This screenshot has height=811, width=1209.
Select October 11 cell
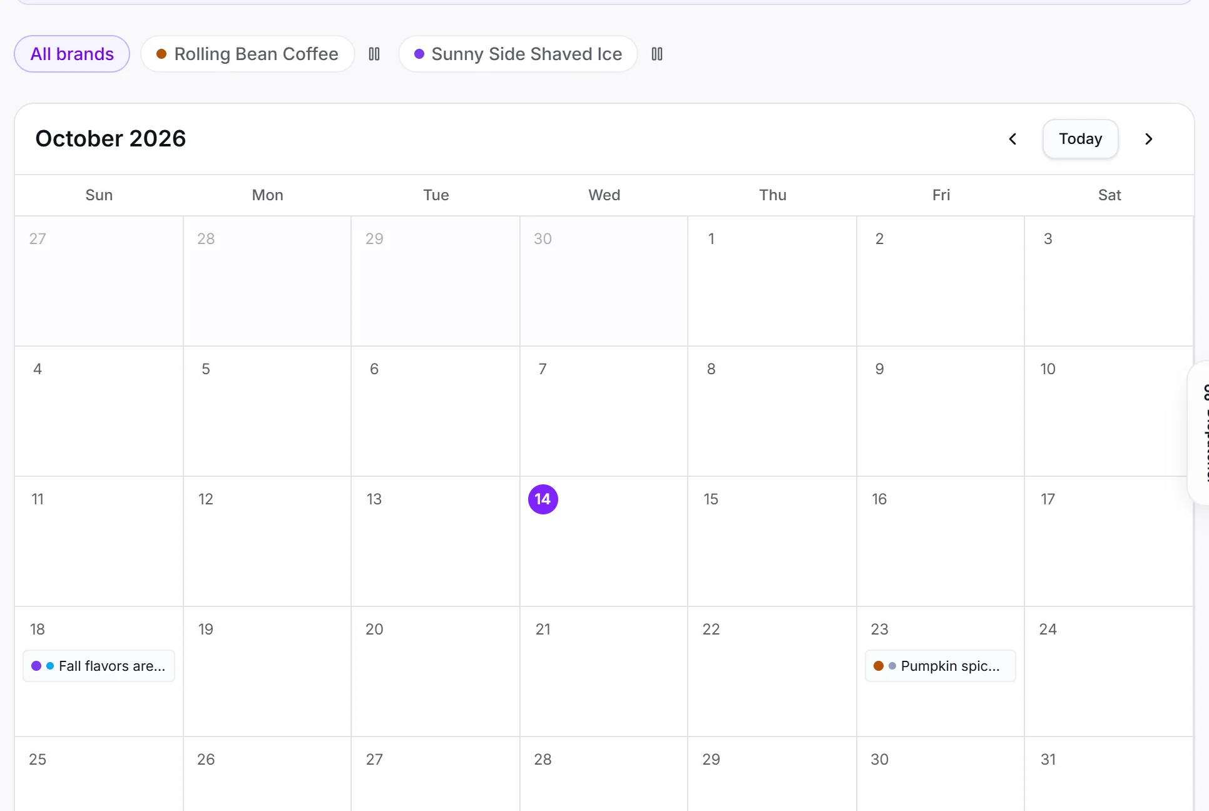tap(99, 541)
